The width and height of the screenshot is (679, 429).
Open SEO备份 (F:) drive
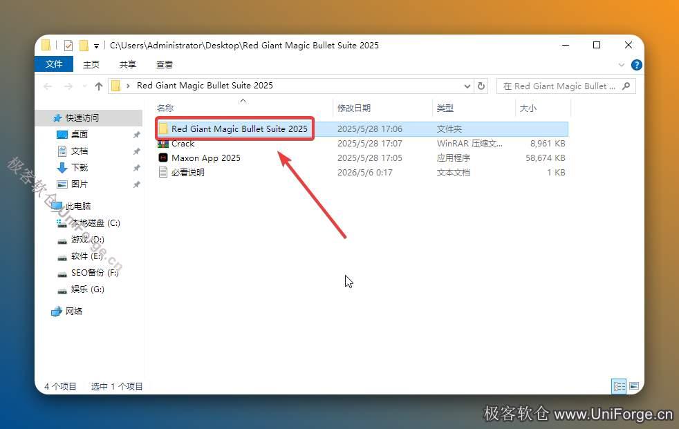point(95,272)
